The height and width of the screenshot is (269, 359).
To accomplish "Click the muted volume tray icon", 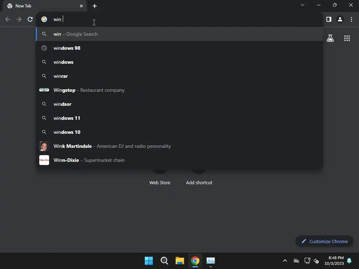I will [316, 261].
